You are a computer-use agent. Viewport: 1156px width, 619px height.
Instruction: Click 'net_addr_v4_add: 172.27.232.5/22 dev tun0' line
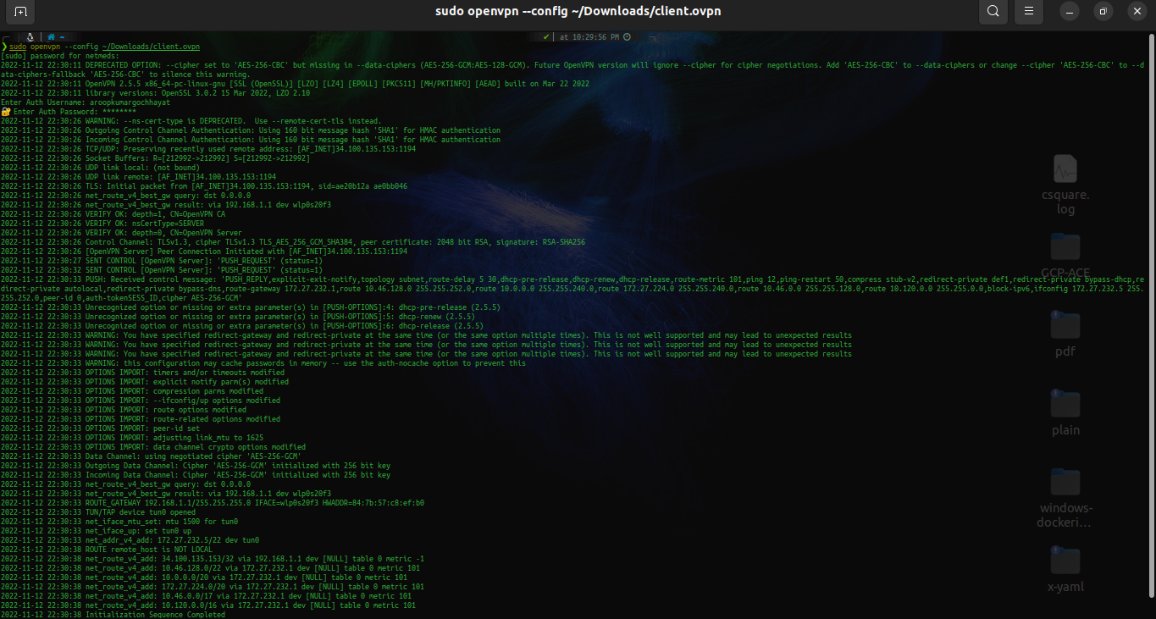tap(130, 540)
